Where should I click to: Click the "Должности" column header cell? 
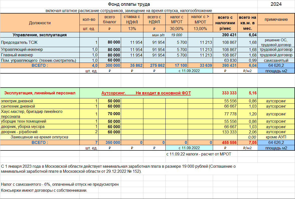(40, 23)
